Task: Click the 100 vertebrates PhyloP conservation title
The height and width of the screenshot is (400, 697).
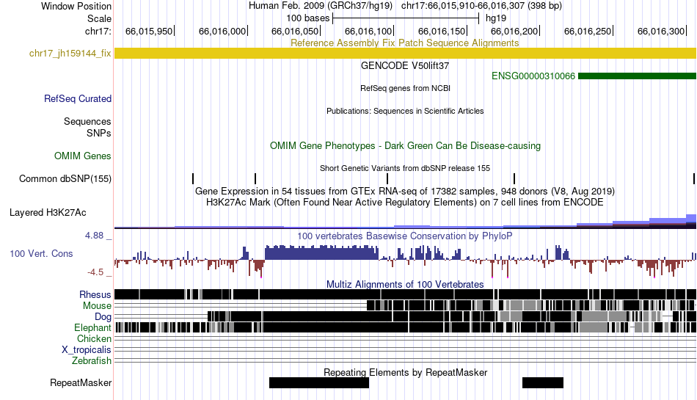Action: pos(405,236)
